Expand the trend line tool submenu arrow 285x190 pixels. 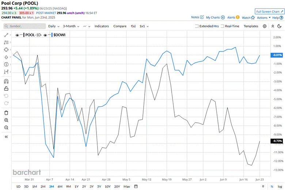click(10, 35)
